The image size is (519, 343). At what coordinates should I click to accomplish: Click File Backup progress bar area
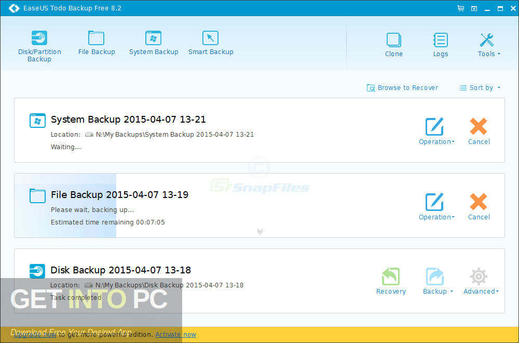click(65, 205)
